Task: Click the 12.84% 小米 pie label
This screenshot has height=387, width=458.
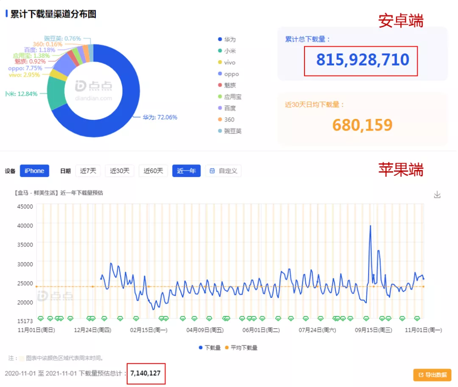Action: pos(21,94)
